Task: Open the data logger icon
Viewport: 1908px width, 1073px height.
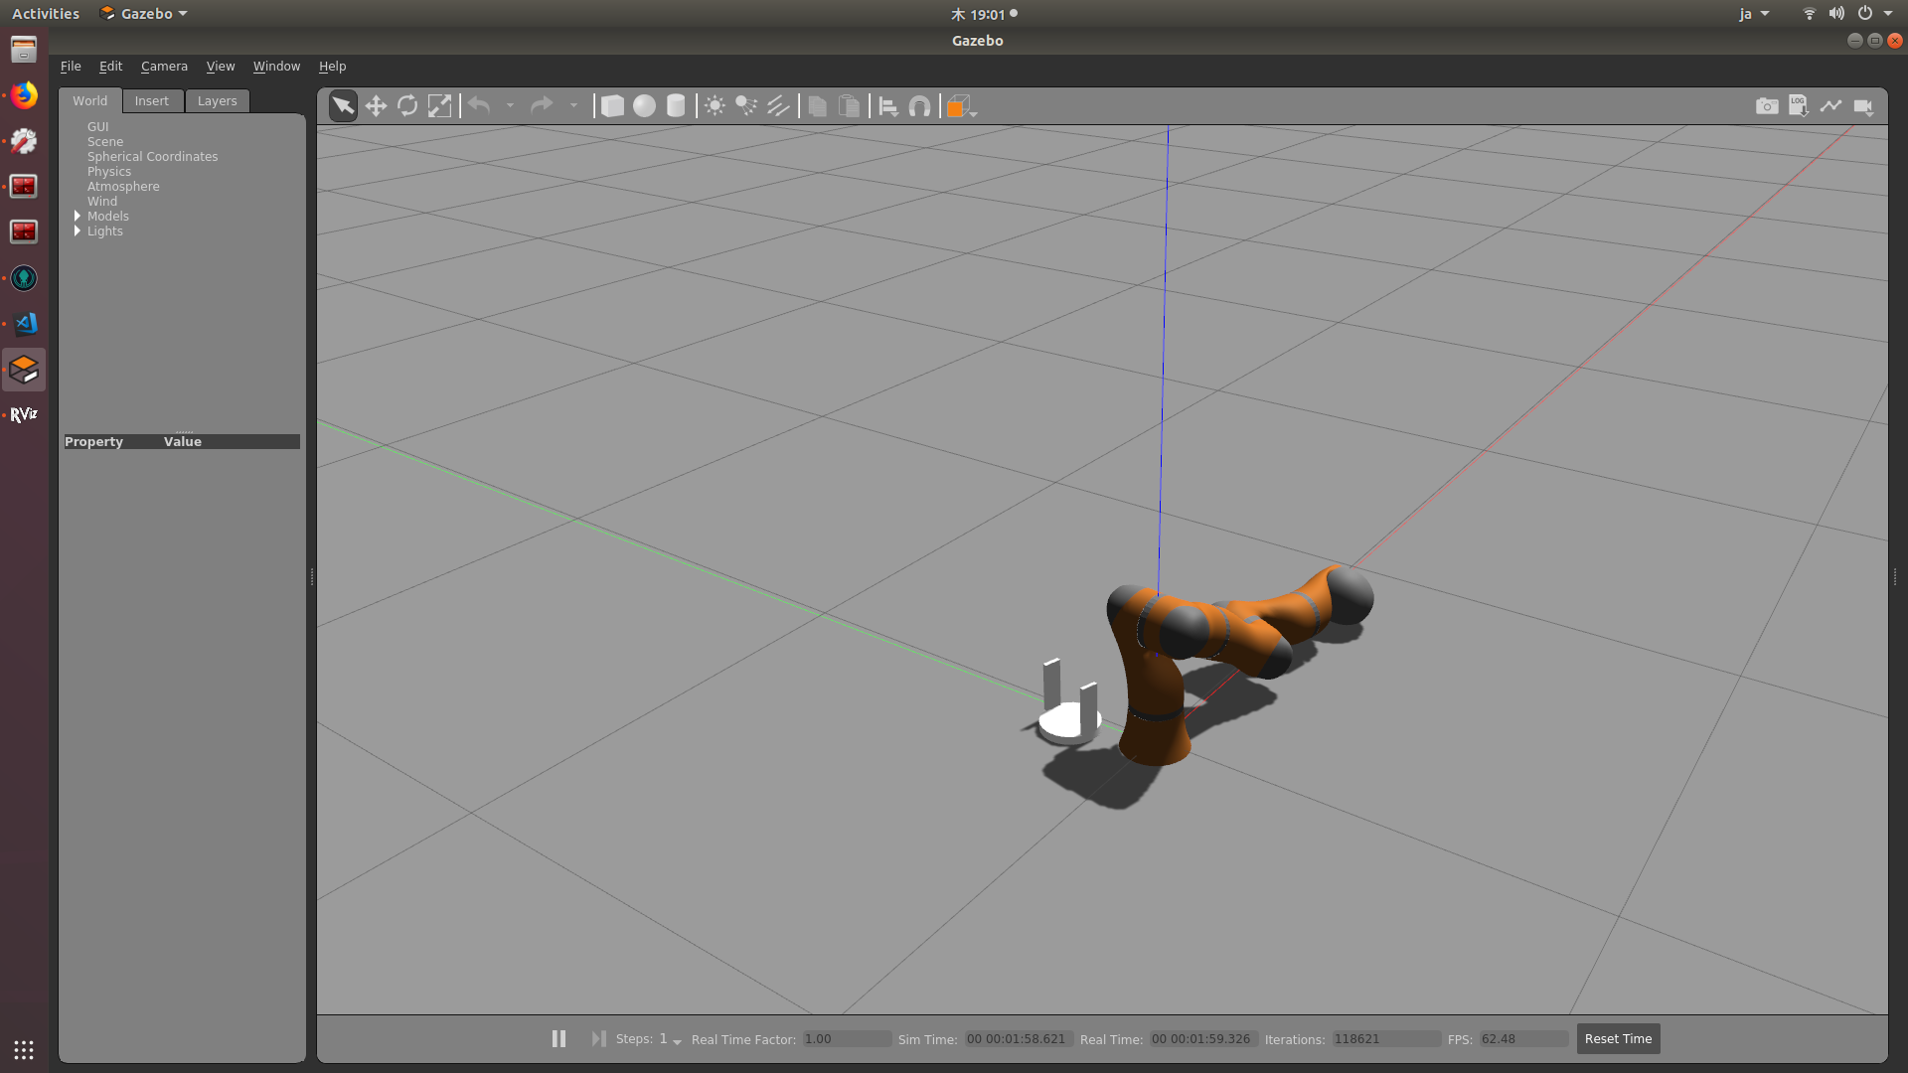Action: (1799, 106)
